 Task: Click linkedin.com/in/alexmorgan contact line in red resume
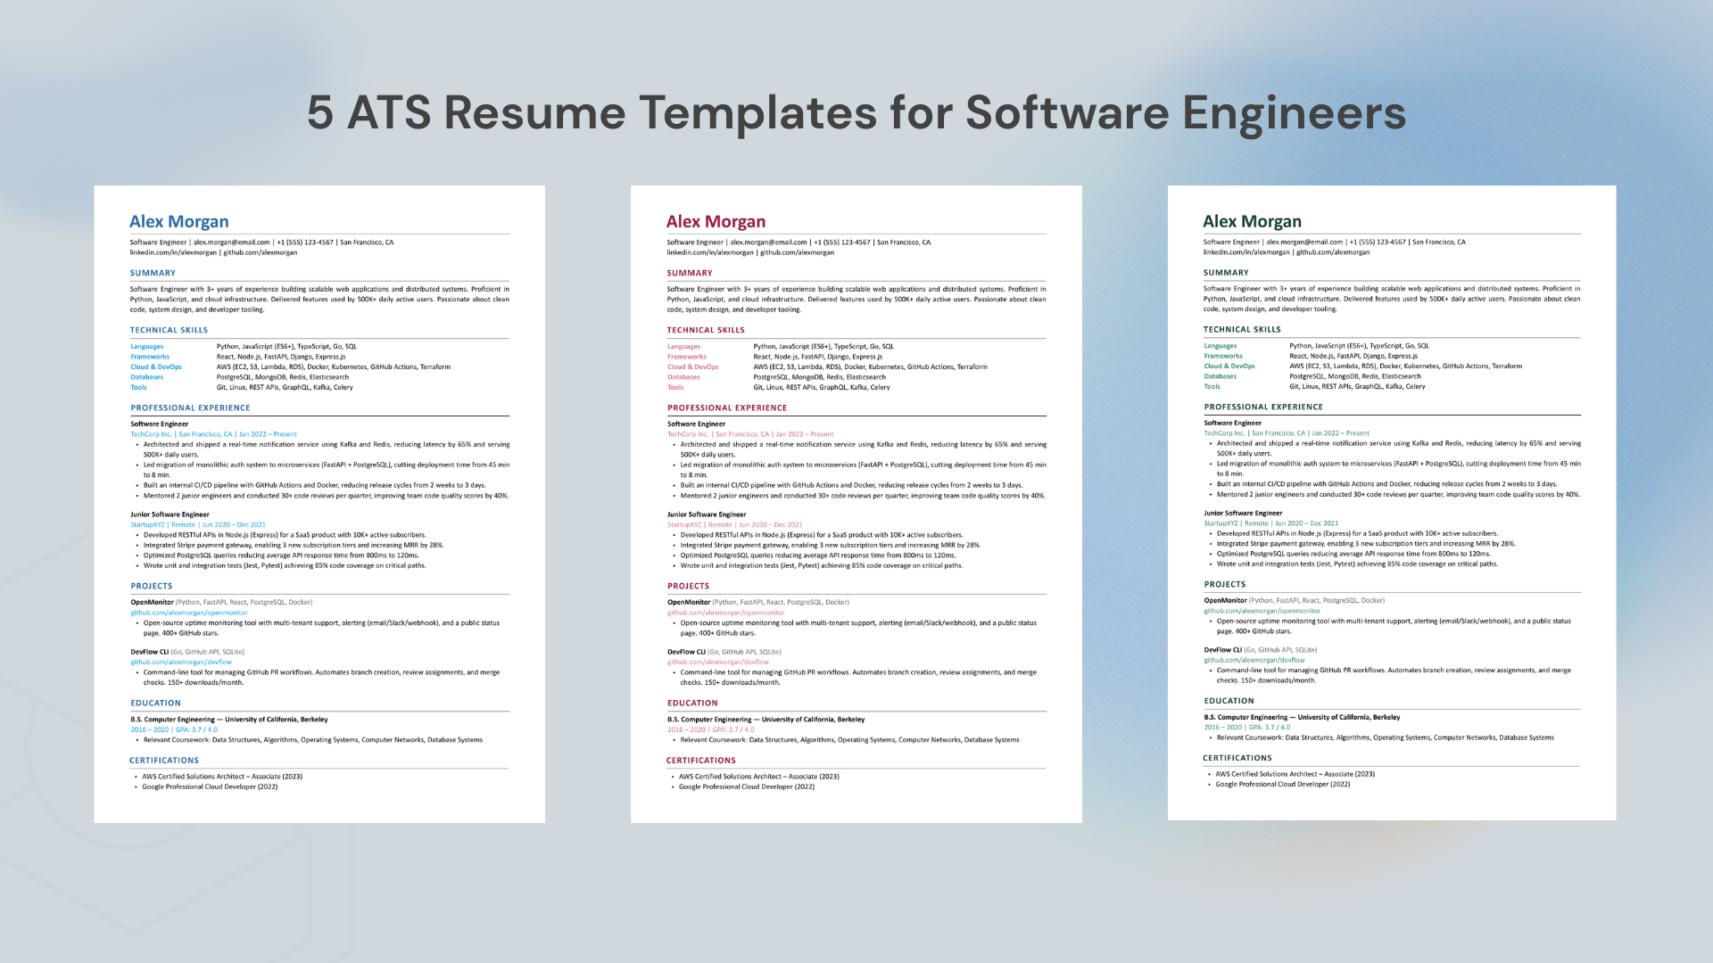(x=750, y=252)
